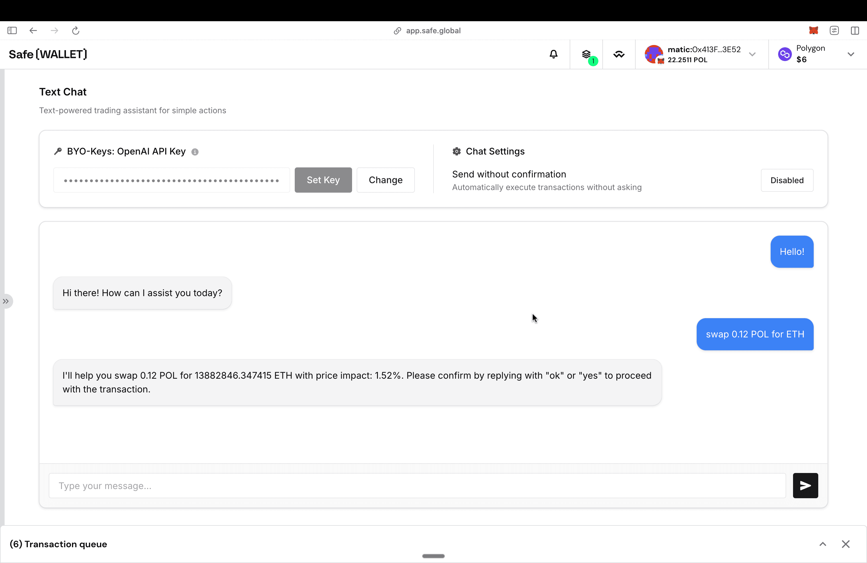The height and width of the screenshot is (563, 867).
Task: Click the WalletConnect icon
Action: 618,54
